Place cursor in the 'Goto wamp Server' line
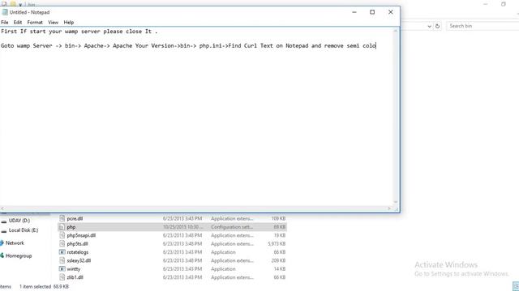This screenshot has height=291, width=519. point(188,45)
